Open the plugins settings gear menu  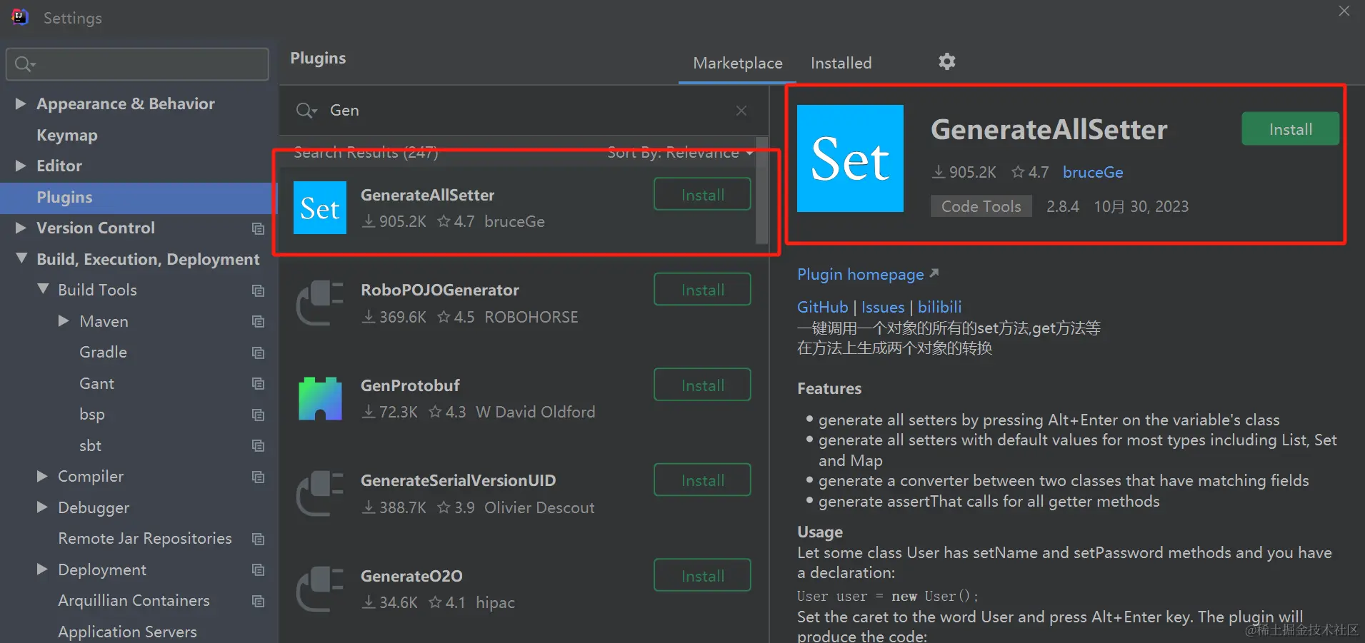click(946, 61)
